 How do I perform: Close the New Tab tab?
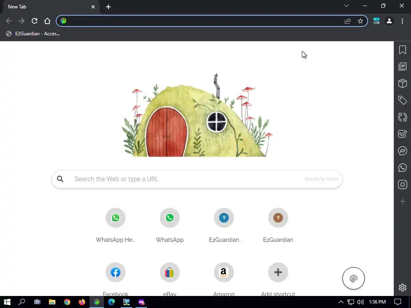(x=93, y=7)
